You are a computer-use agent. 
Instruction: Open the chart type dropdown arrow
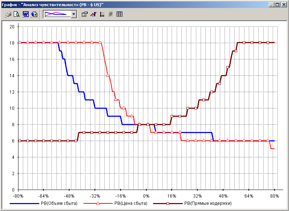(74, 14)
